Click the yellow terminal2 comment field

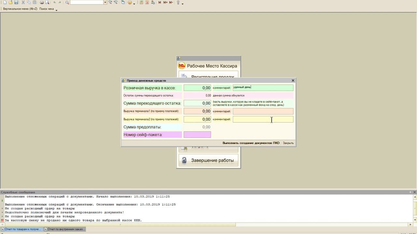[x=263, y=119]
